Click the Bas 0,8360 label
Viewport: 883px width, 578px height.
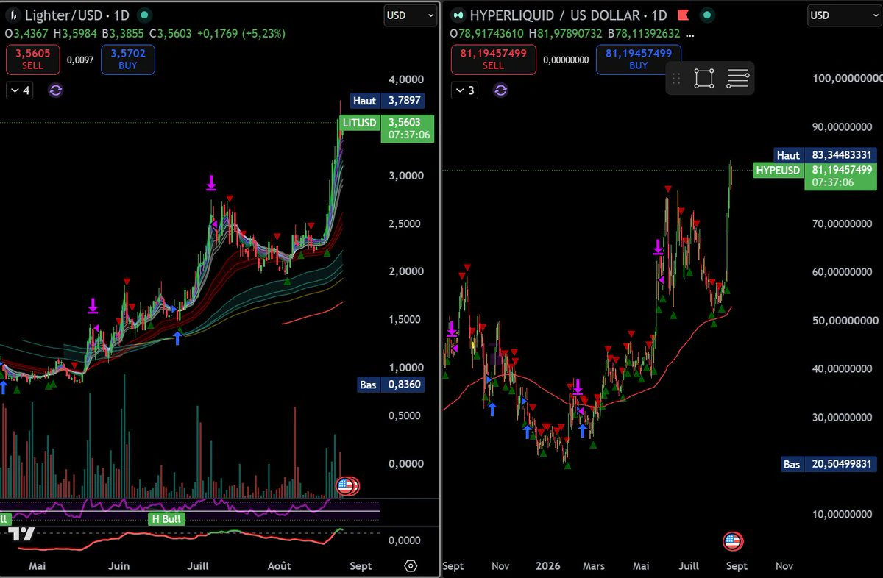(x=391, y=384)
